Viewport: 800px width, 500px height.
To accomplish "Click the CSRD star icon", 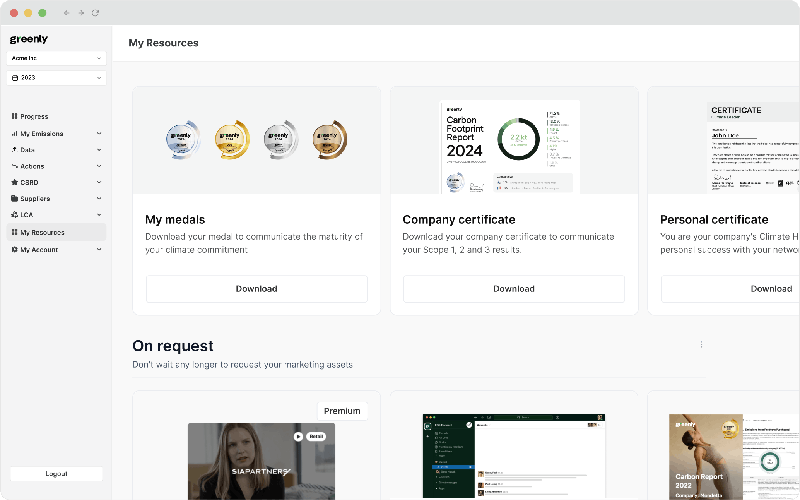I will click(15, 182).
